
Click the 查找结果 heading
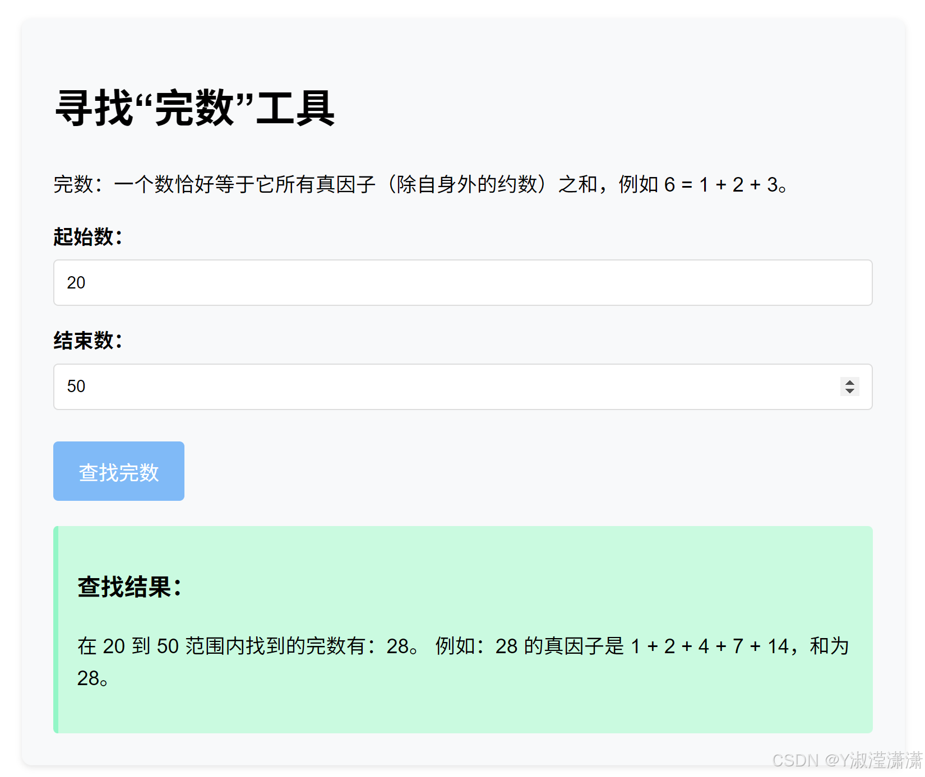pos(129,587)
